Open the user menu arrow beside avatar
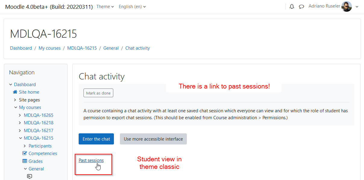Viewport: 364px width, 180px height. 357,7
